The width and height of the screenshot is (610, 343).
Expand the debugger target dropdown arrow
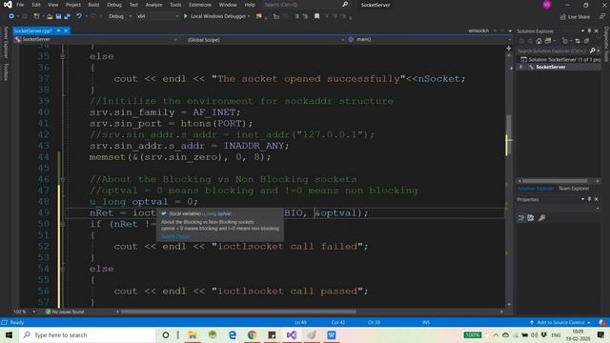249,16
